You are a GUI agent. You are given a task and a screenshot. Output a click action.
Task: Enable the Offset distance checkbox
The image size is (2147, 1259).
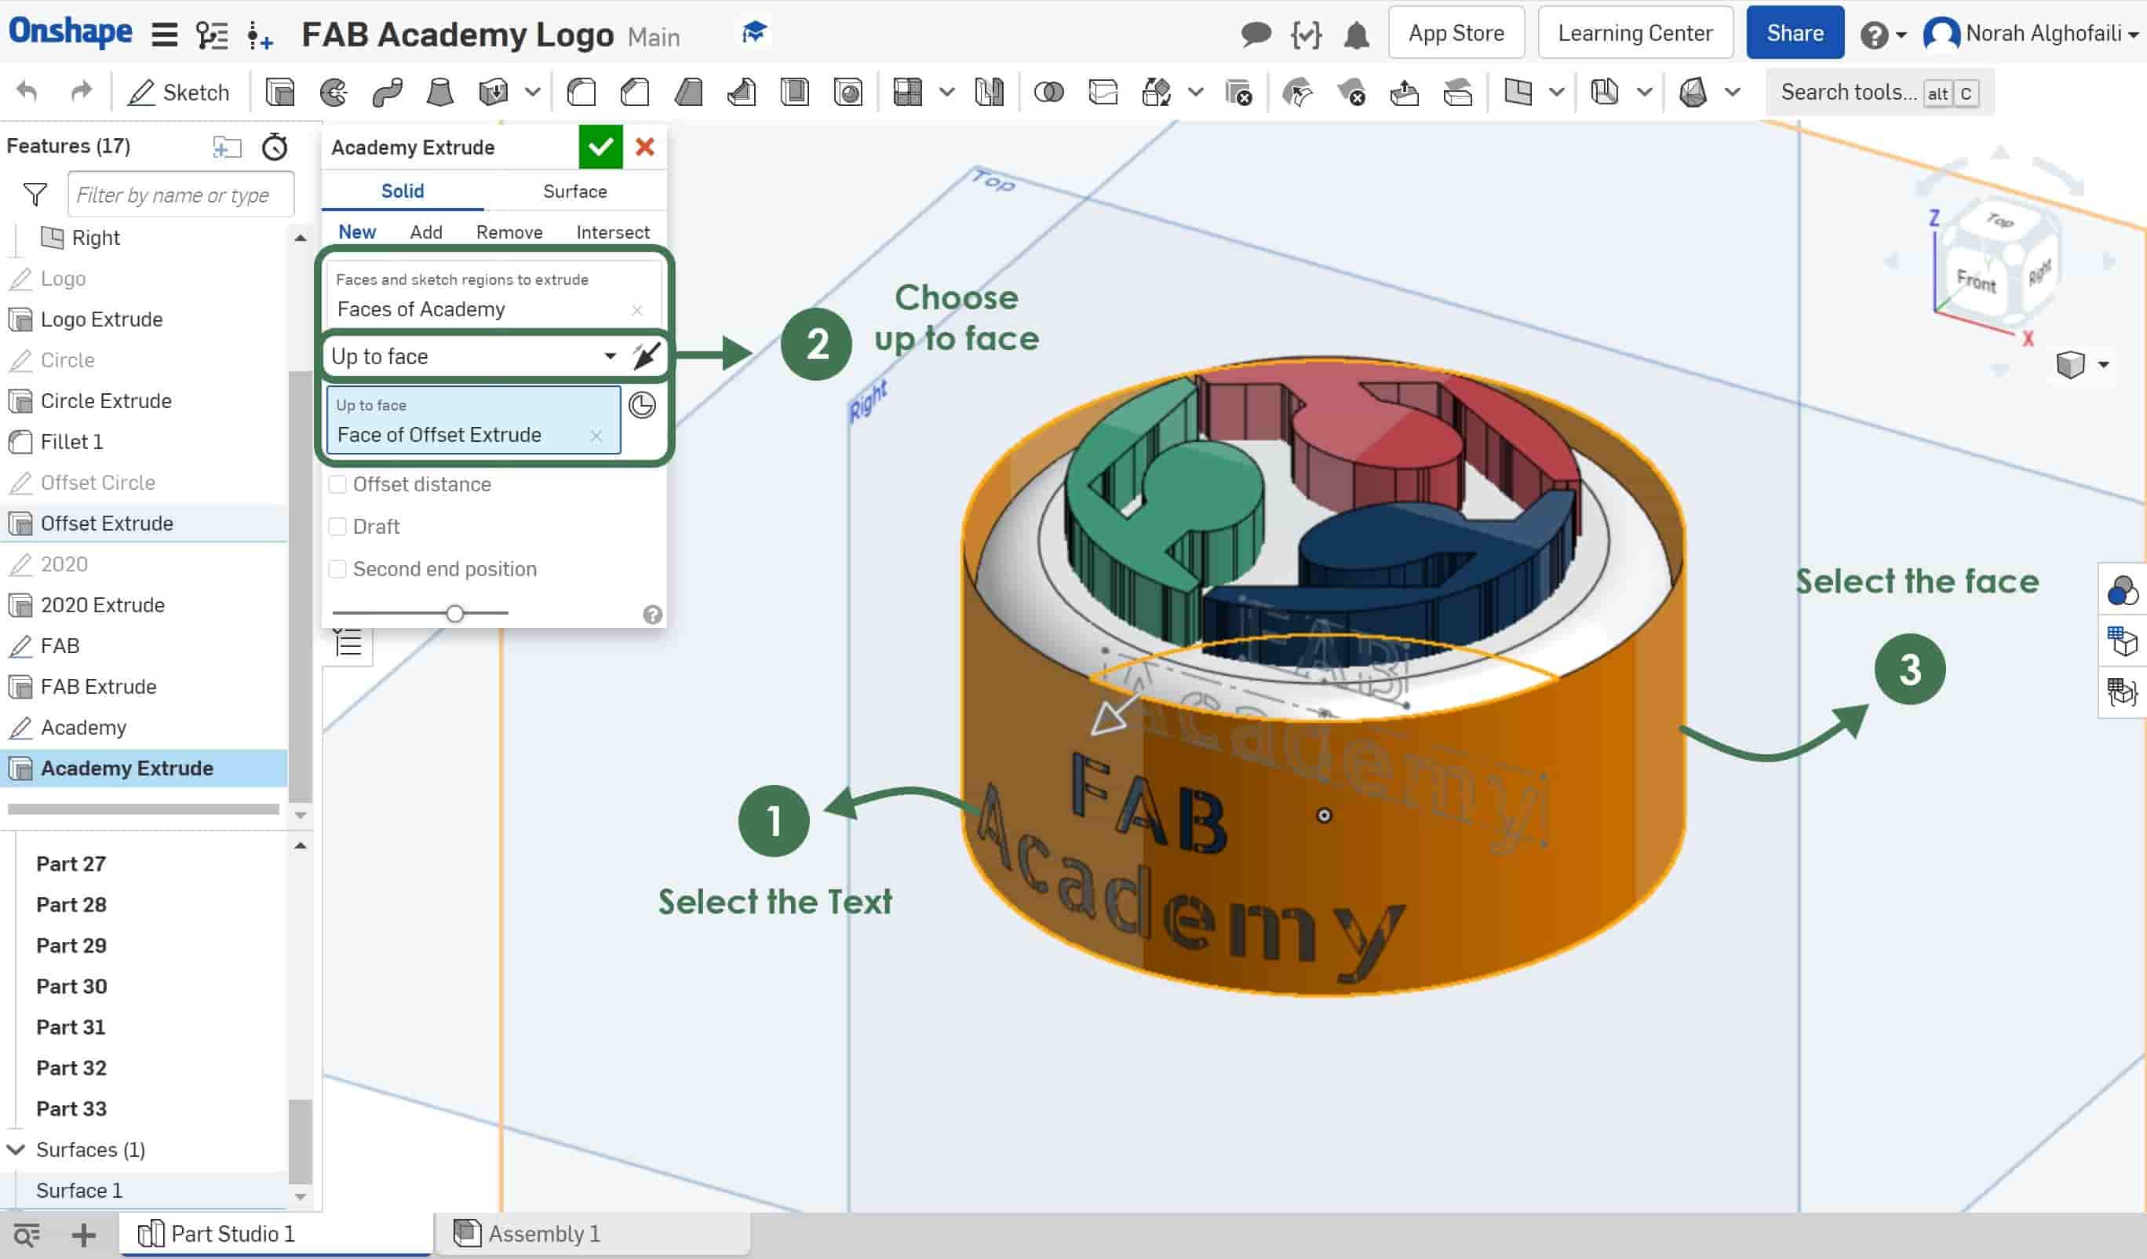337,484
